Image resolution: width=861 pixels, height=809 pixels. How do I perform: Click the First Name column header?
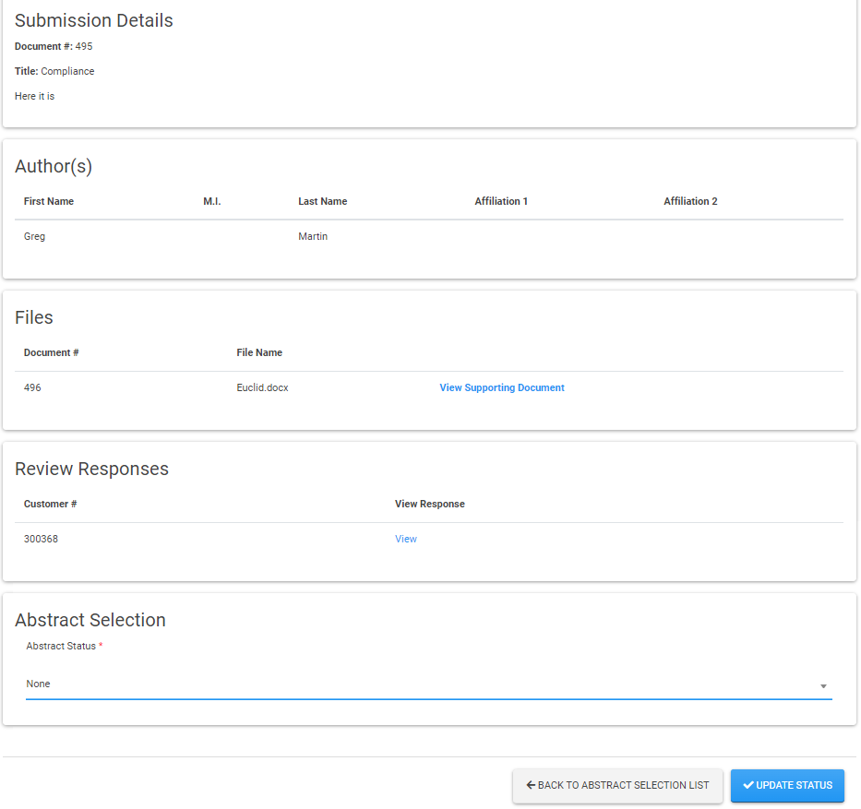pyautogui.click(x=49, y=201)
